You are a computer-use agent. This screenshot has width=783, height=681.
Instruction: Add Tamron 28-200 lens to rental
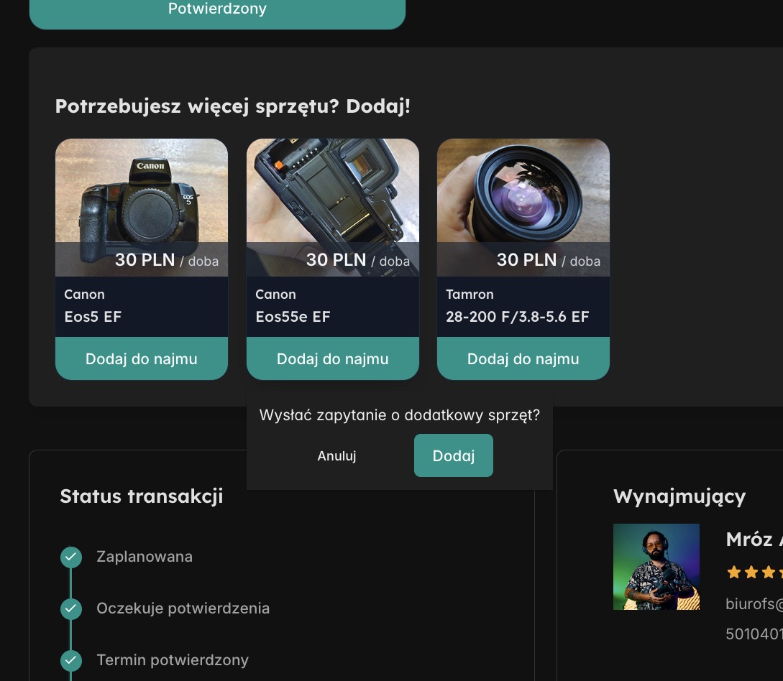coord(523,358)
